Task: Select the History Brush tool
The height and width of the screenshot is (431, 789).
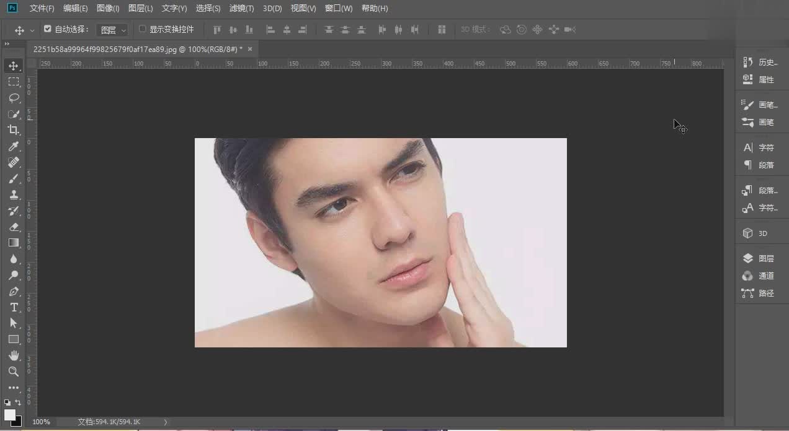Action: [14, 211]
